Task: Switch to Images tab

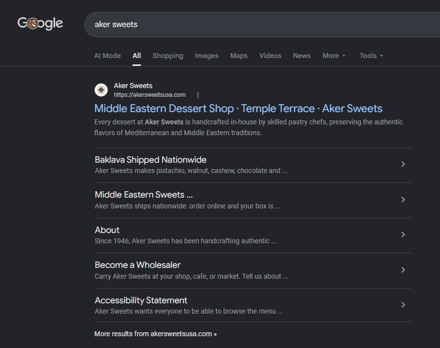Action: tap(207, 56)
